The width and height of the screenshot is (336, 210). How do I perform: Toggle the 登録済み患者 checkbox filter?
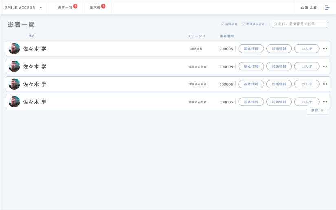(244, 24)
